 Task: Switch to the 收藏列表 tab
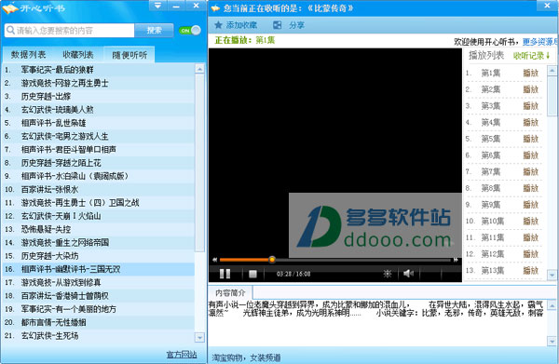point(78,55)
